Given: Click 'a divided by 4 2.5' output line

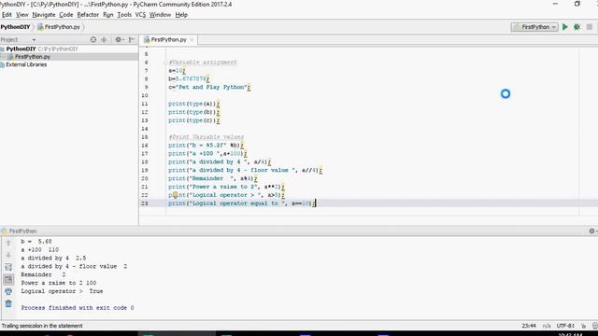Looking at the screenshot, I should pyautogui.click(x=53, y=258).
